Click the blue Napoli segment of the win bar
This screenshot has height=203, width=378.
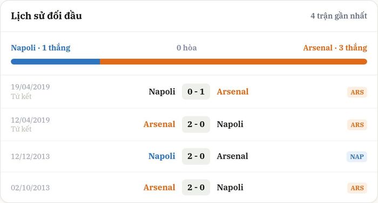coord(56,61)
